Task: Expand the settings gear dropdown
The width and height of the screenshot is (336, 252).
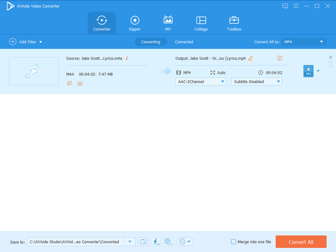Action: click(185, 242)
